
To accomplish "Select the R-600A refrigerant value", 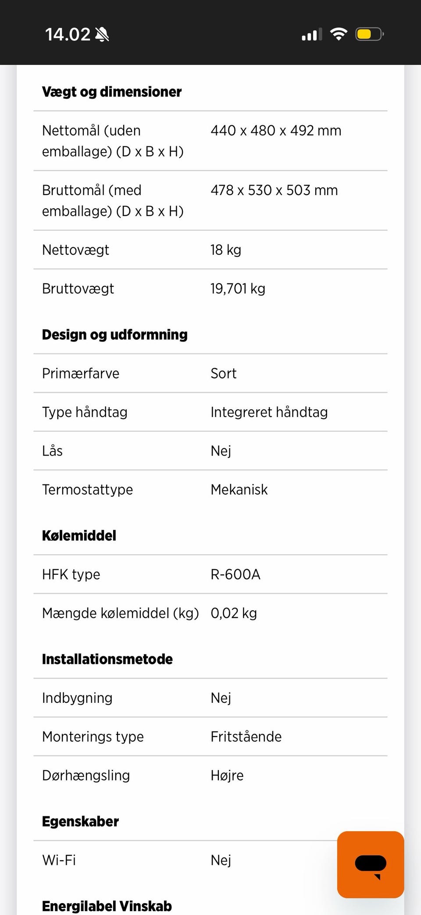I will tap(235, 574).
